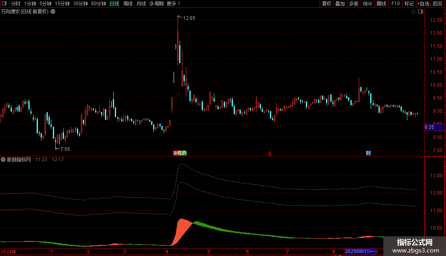
Task: Expand 更多 period options
Action: pos(173,4)
